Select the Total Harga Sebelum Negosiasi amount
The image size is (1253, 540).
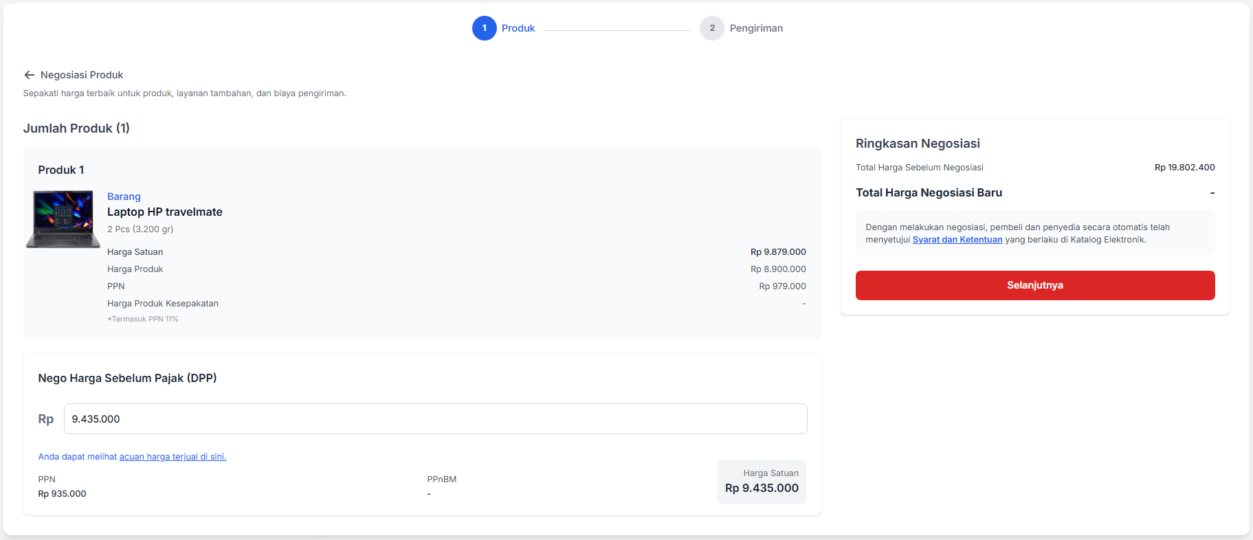coord(1184,168)
